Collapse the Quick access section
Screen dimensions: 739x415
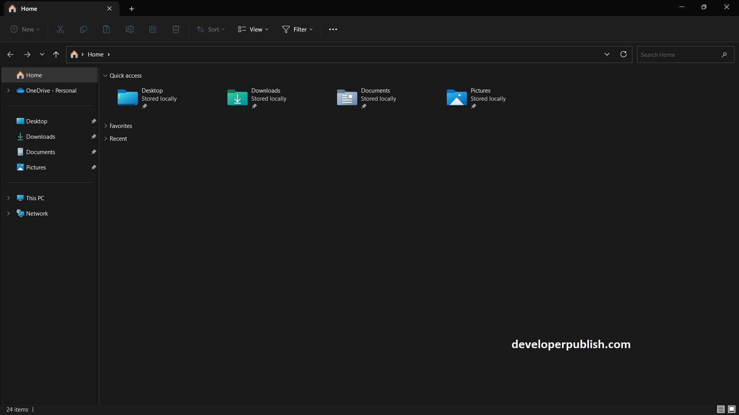(x=105, y=75)
